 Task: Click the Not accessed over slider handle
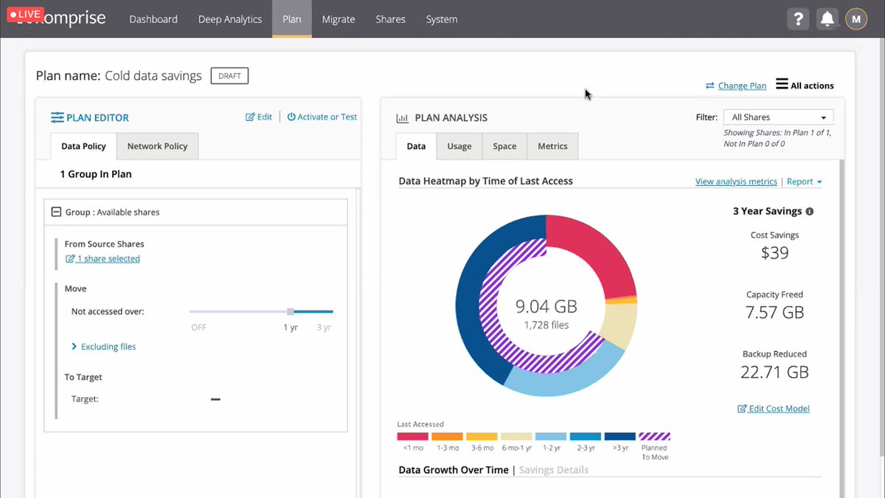(x=291, y=311)
